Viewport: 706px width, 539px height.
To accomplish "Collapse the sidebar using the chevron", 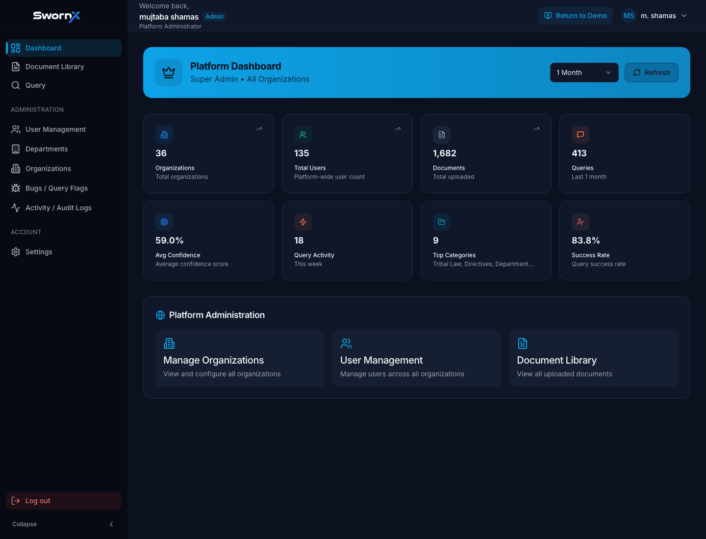I will coord(111,524).
